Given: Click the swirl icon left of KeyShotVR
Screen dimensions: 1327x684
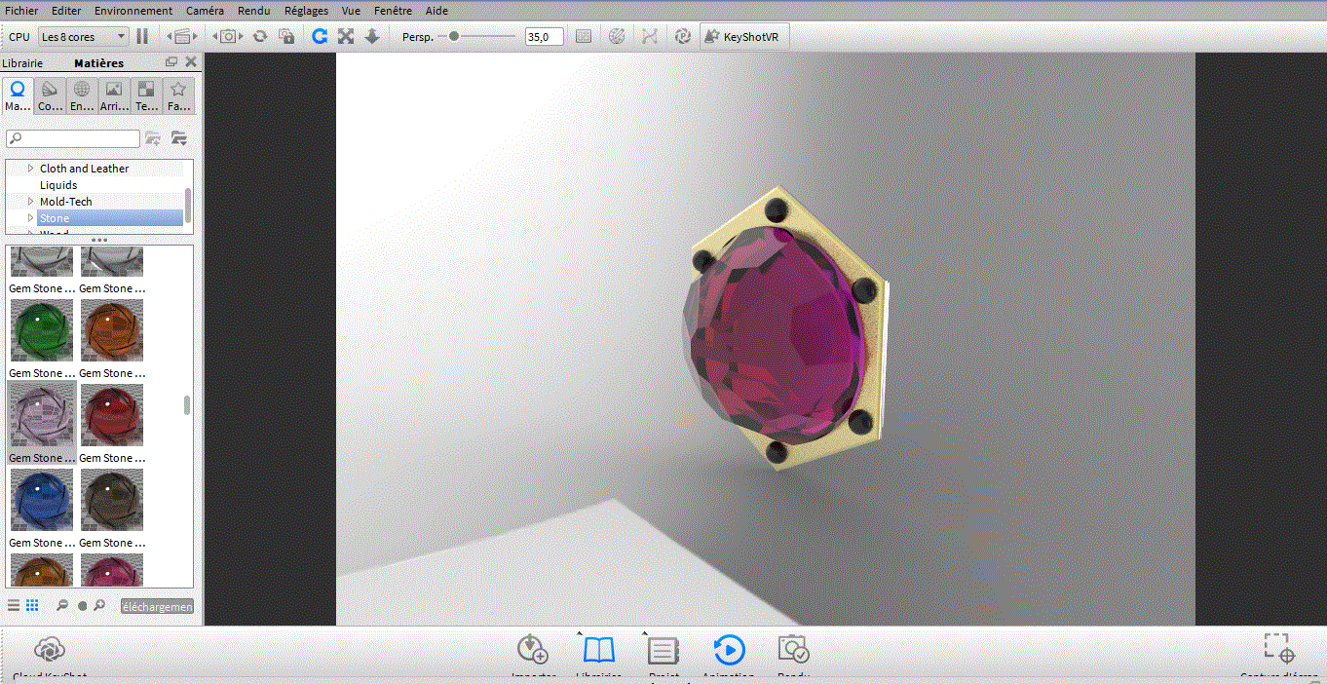Looking at the screenshot, I should [x=683, y=36].
